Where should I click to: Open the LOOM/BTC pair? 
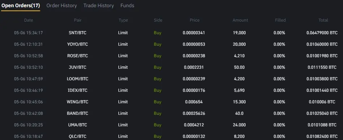point(77,79)
